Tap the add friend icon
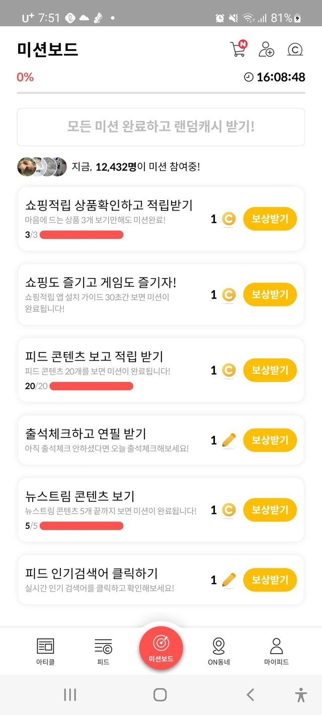Image resolution: width=322 pixels, height=715 pixels. pyautogui.click(x=266, y=49)
